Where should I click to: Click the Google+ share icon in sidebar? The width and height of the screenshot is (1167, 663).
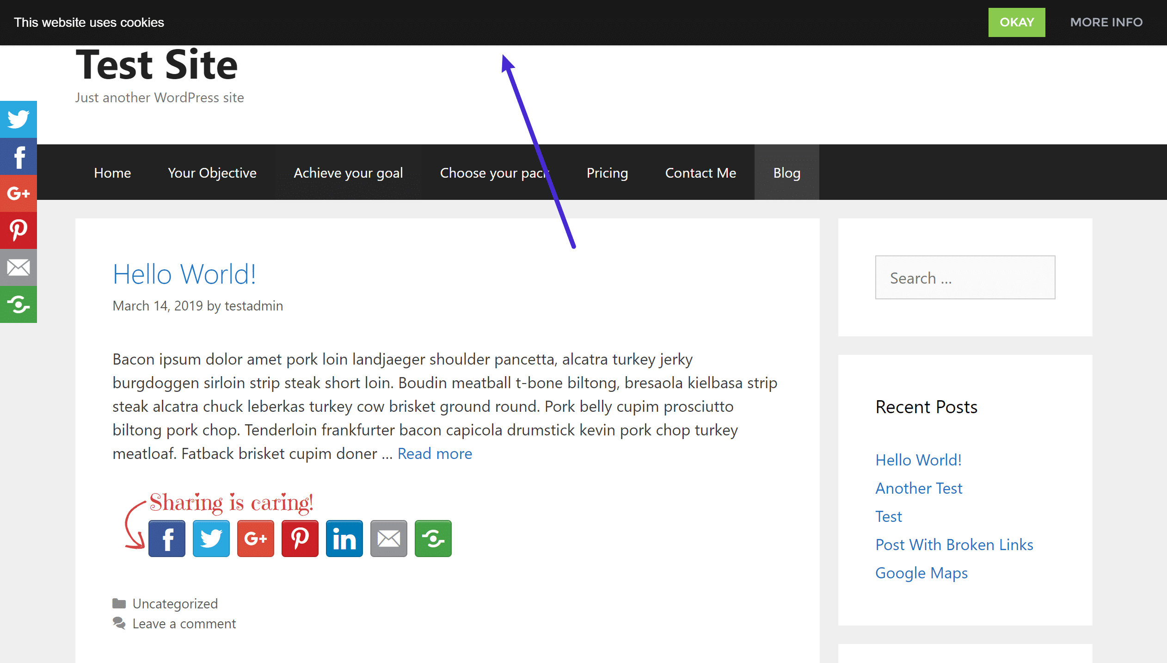click(18, 193)
